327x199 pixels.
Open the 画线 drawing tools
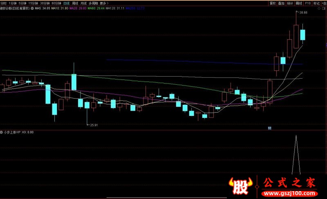coord(299,3)
